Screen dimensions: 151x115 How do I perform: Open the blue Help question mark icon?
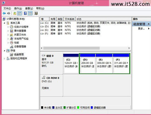(25, 13)
